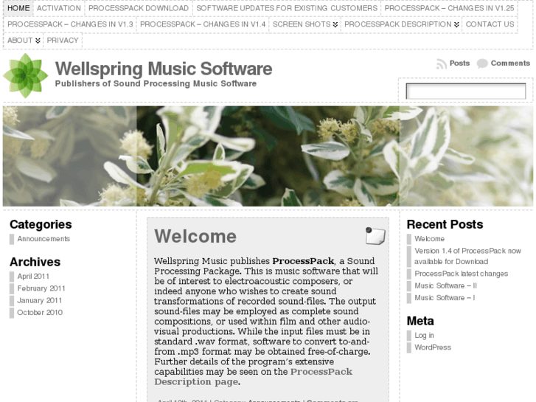Open the Music Software – II post

pyautogui.click(x=445, y=285)
